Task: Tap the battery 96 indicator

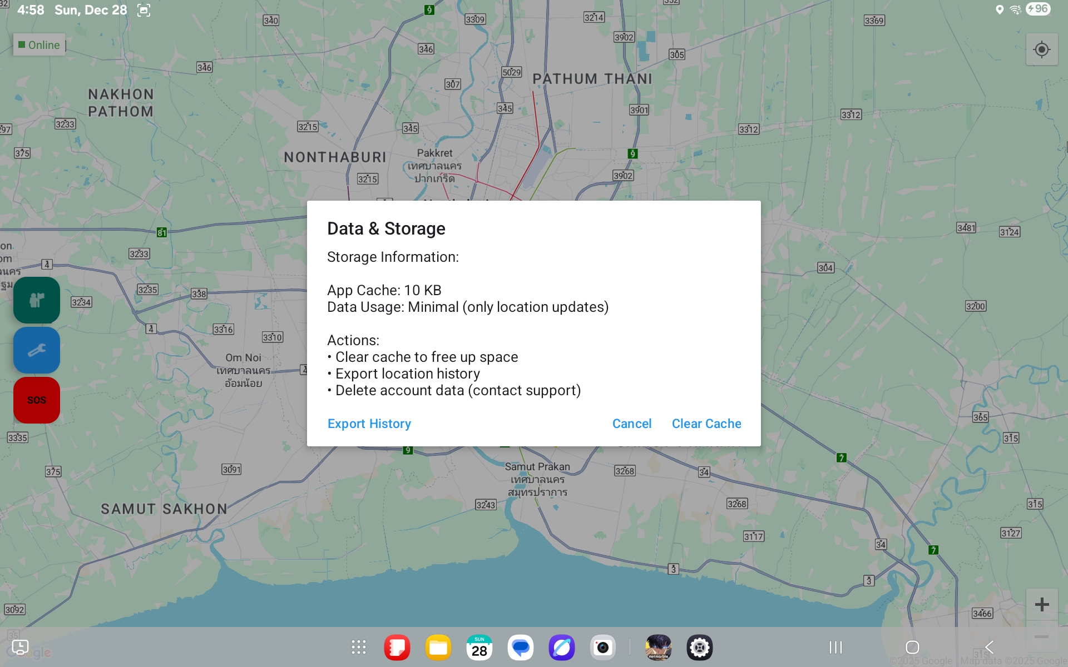Action: 1038,9
